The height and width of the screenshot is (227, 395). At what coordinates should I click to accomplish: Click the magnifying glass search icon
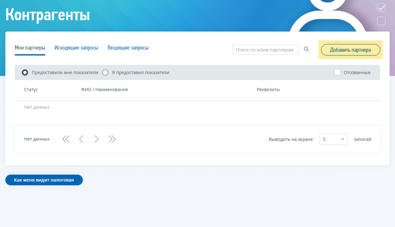(307, 49)
